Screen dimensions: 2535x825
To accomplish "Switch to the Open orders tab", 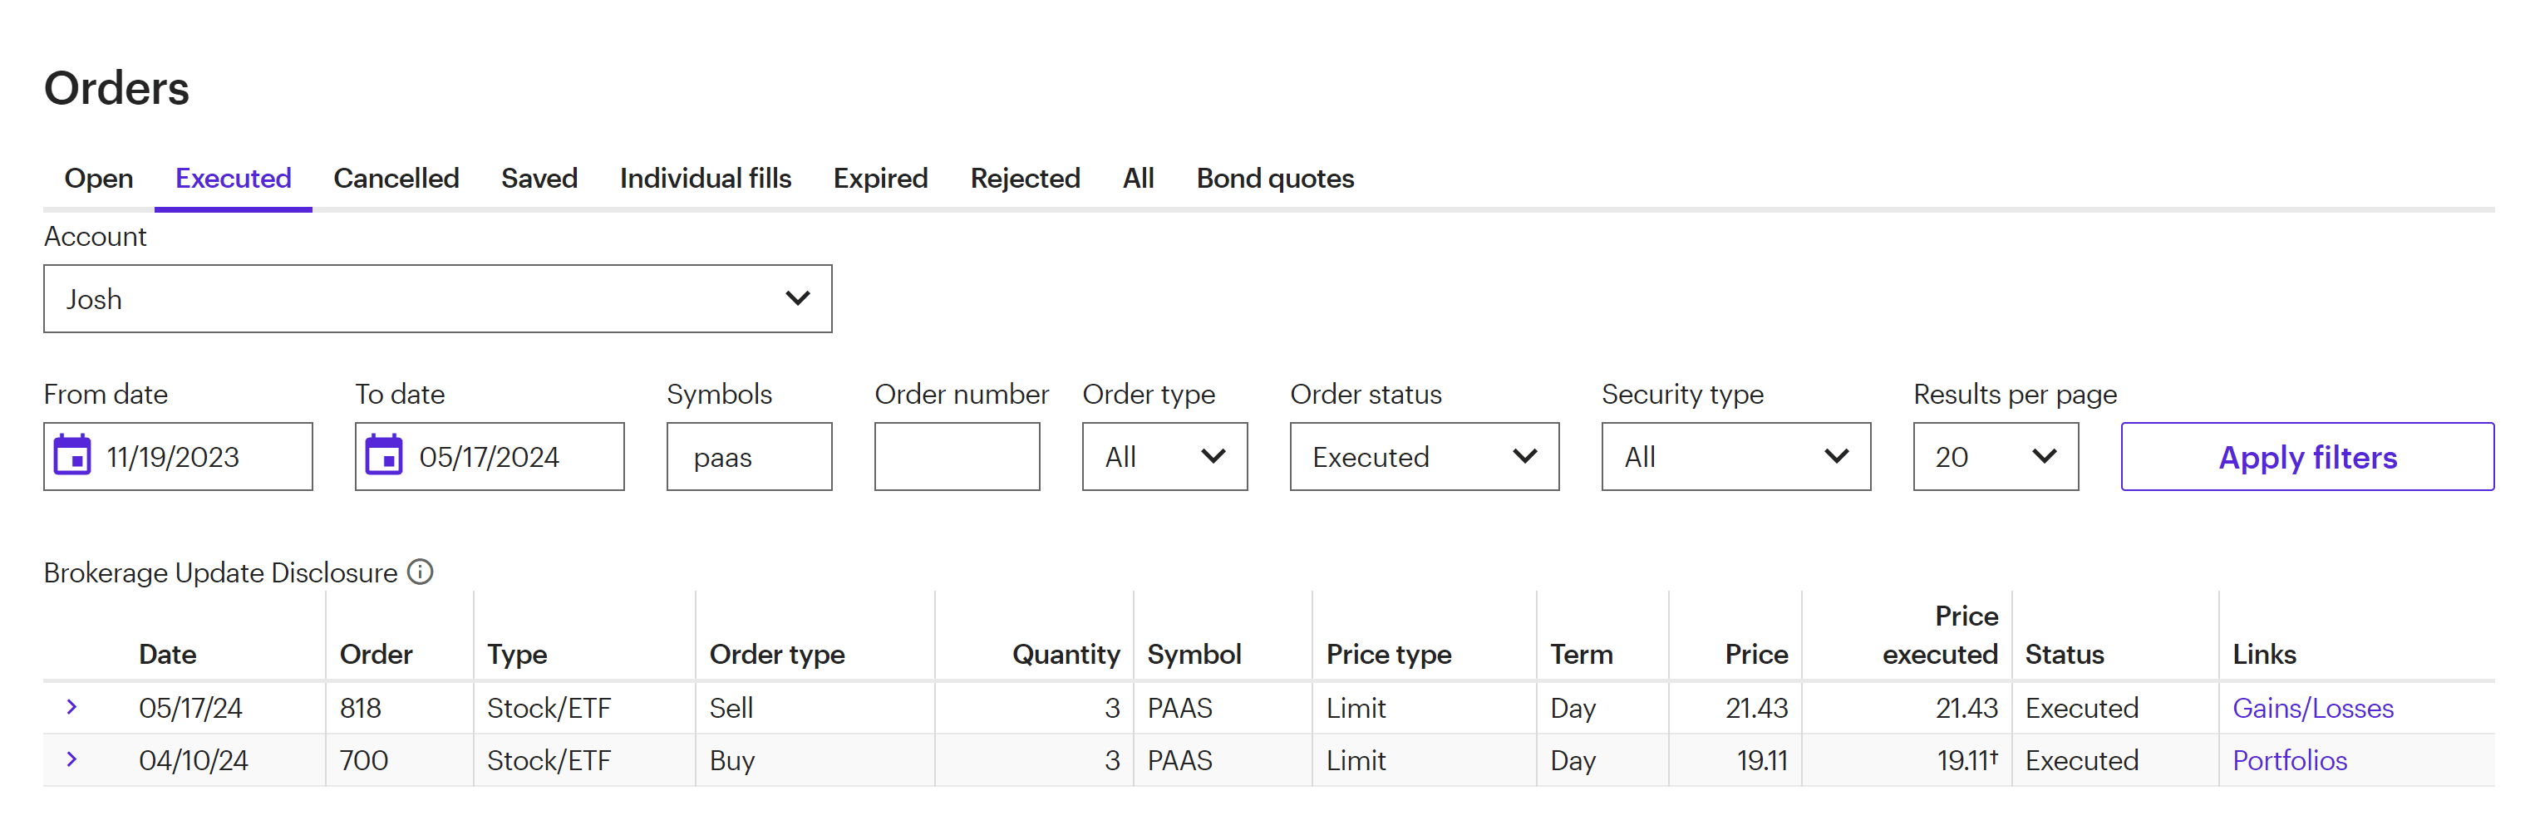I will (98, 178).
